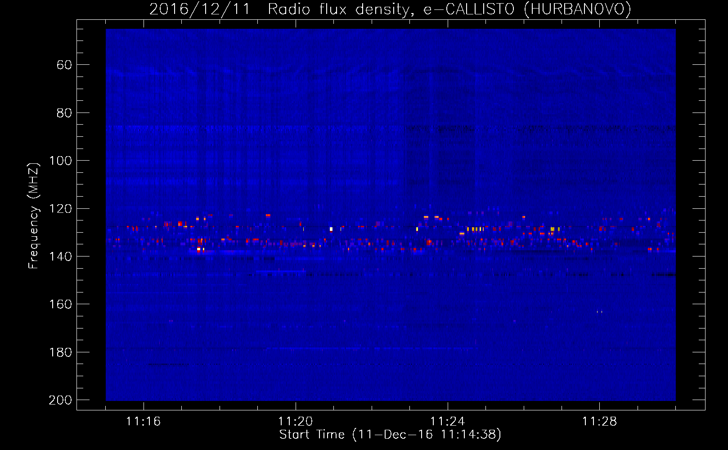Click the 100 MHz tick label
Viewport: 728px width, 450px height.
(60, 161)
